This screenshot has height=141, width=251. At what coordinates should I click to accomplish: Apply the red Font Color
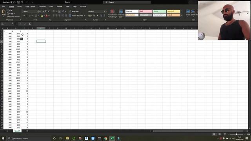coord(47,16)
